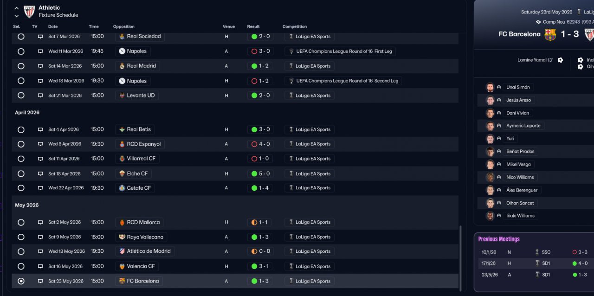Screen dimensions: 594x296
Task: Open the 10/1/26 previous meeting row
Action: (536, 252)
